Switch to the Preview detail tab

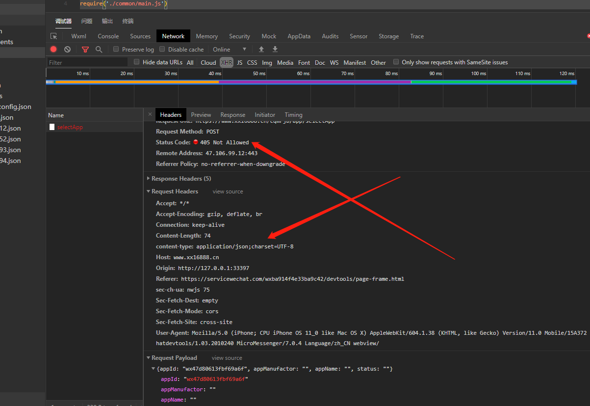coord(201,115)
